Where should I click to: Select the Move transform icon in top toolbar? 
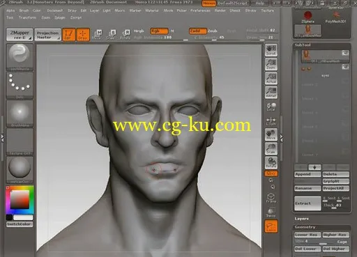(98, 34)
